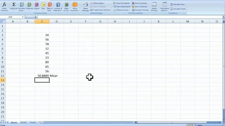Open the Text functions book
The image size is (225, 126).
tap(43, 6)
